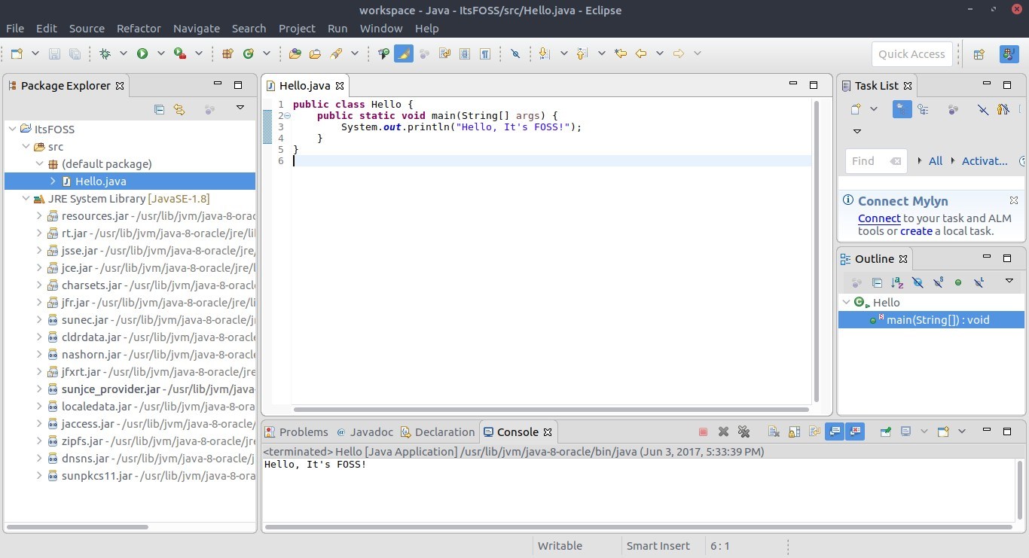The image size is (1029, 558).
Task: Open the Refactor menu
Action: point(138,28)
